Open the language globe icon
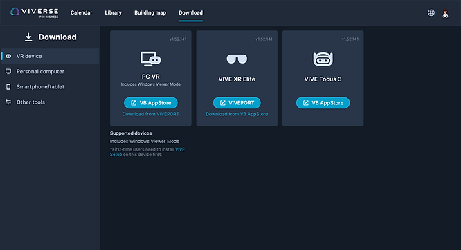The height and width of the screenshot is (250, 461). 431,12
